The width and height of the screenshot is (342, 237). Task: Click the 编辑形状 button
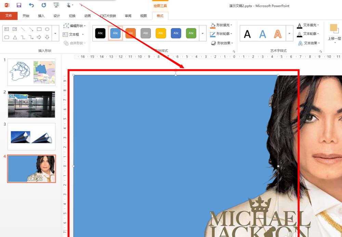point(74,26)
